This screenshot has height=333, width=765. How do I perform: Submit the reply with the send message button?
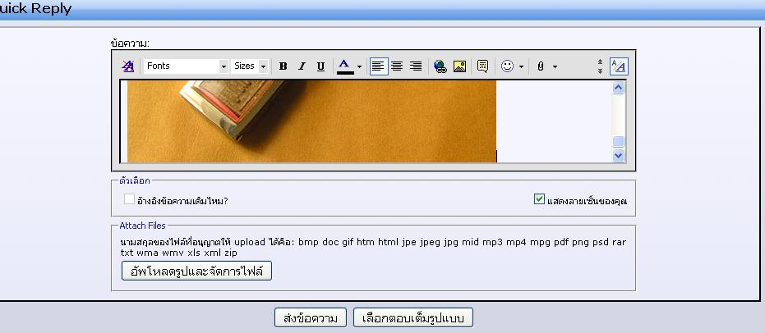coord(311,318)
